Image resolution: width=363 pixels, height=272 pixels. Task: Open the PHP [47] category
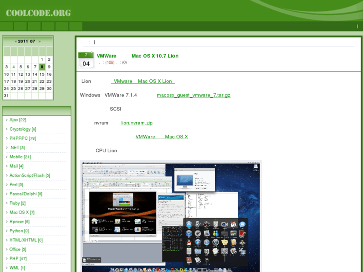pos(18,259)
